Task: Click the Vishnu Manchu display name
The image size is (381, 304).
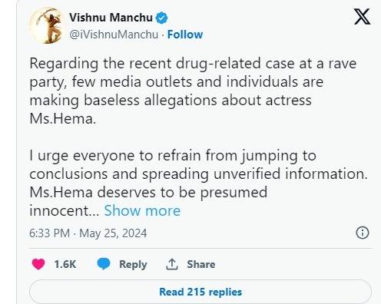Action: pyautogui.click(x=111, y=18)
